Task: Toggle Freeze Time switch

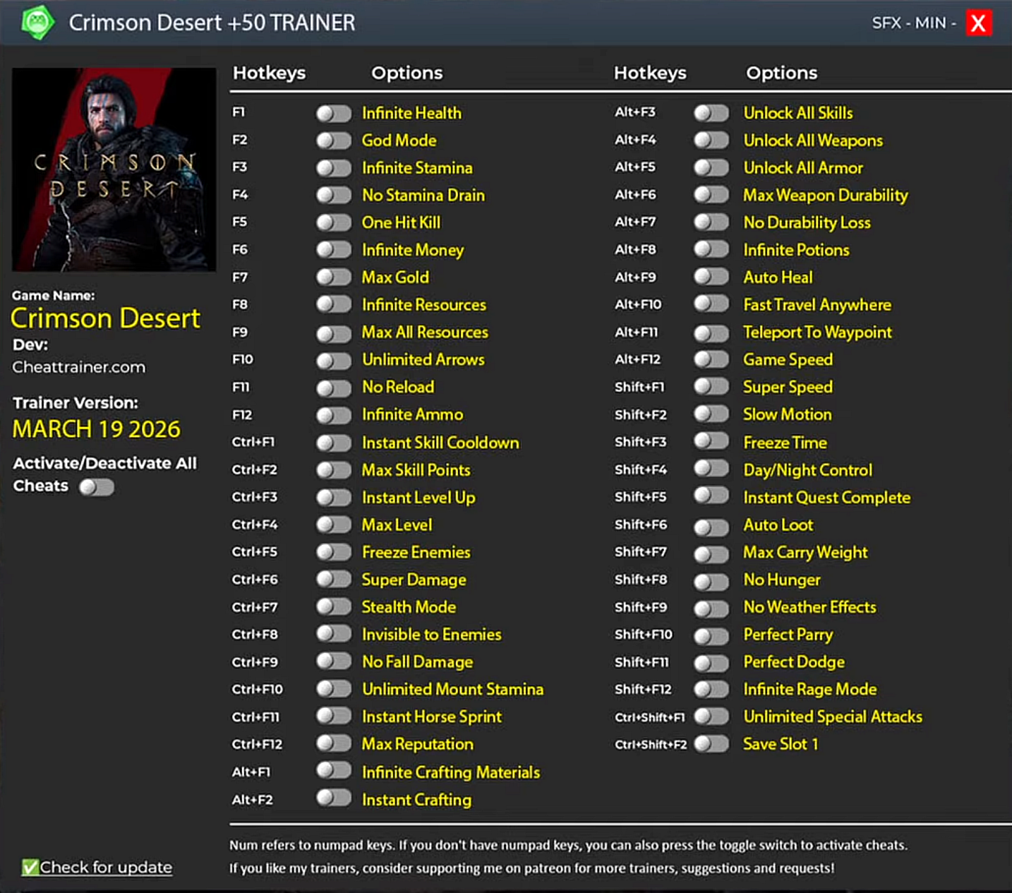Action: coord(711,442)
